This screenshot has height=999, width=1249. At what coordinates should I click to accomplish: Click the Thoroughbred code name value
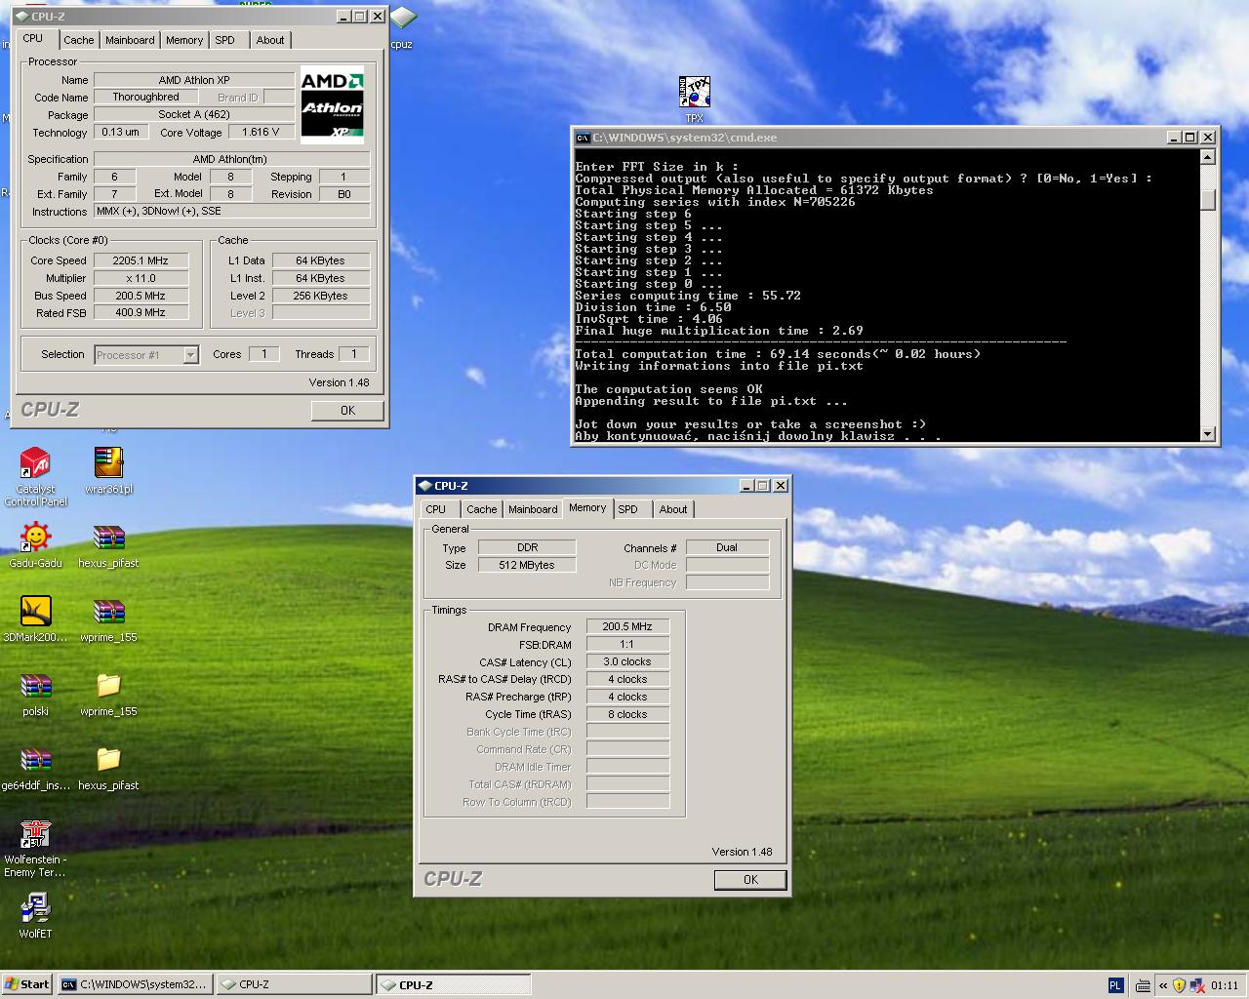145,98
